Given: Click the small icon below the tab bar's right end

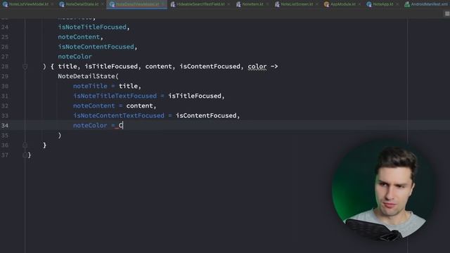Looking at the screenshot, I should click(447, 14).
